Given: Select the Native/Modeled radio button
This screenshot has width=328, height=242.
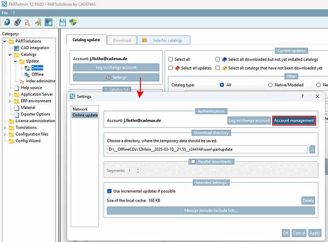Looking at the screenshot, I should (x=270, y=85).
